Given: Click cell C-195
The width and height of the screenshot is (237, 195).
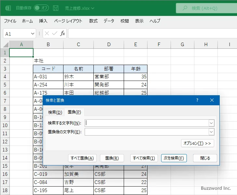Looking at the screenshot, I should point(48,190).
